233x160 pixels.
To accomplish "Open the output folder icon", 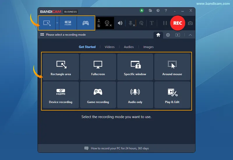I will [150, 10].
